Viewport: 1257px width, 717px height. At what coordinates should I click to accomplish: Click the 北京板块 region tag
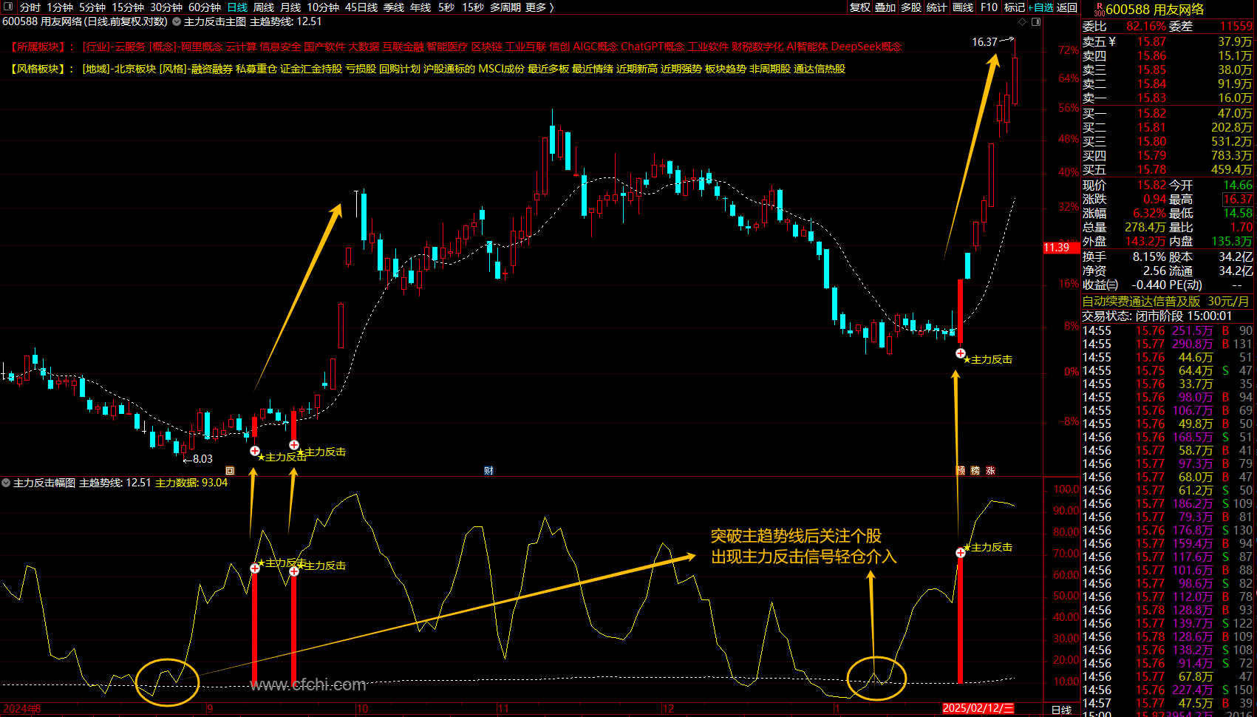tap(134, 69)
